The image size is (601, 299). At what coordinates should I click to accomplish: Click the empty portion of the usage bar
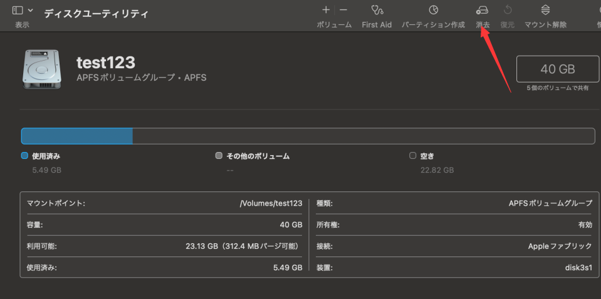coord(363,136)
